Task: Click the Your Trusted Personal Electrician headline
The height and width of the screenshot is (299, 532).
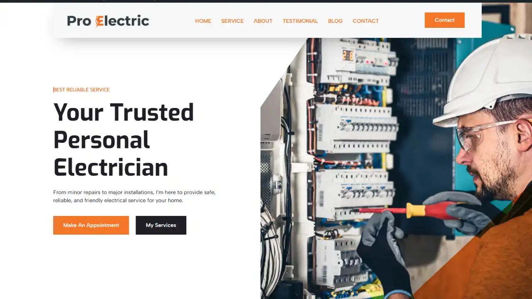Action: pos(123,140)
